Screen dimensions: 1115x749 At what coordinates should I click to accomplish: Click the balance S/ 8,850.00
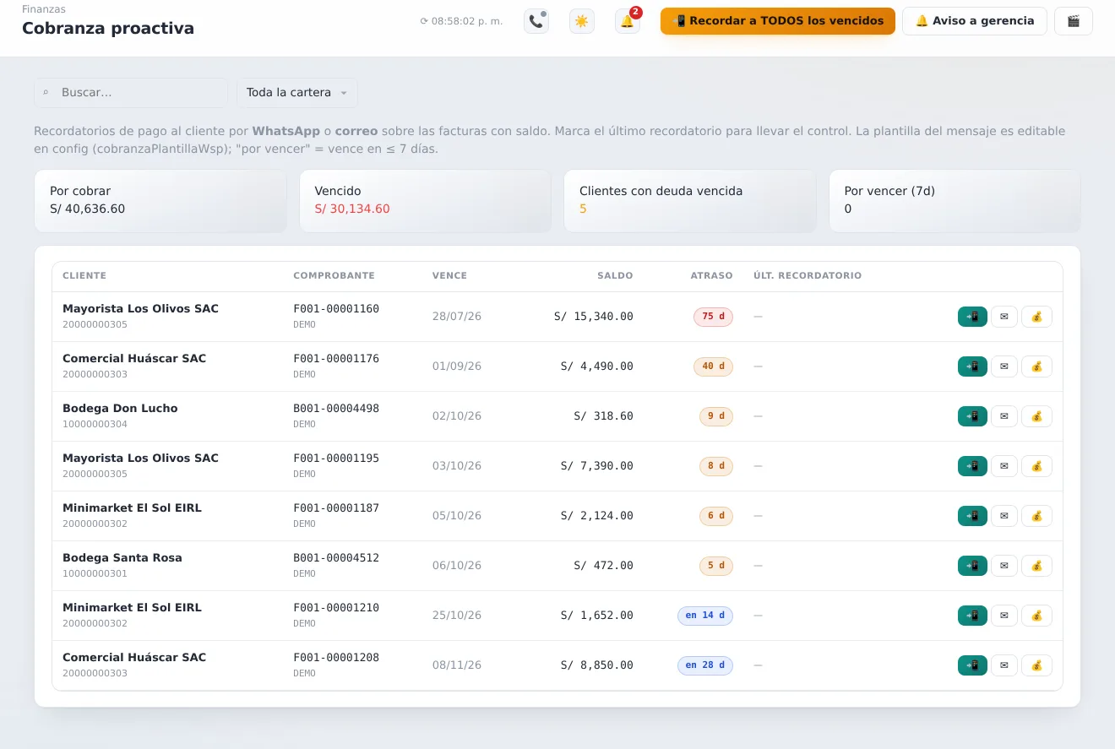pyautogui.click(x=596, y=665)
